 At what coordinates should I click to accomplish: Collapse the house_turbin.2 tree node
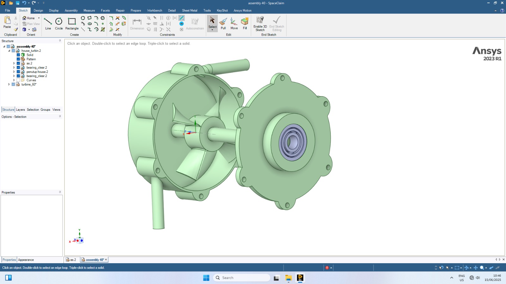click(9, 51)
